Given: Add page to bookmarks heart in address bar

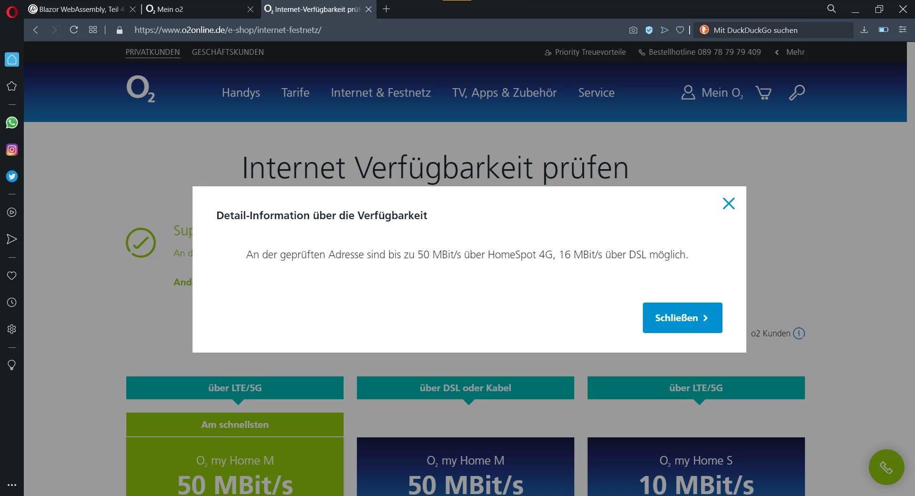Looking at the screenshot, I should 680,30.
